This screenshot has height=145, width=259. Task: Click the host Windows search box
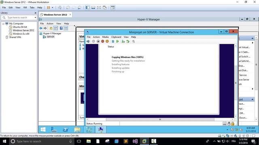click(41, 141)
